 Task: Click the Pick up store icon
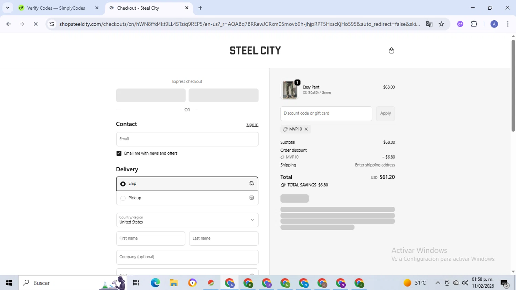coord(251,198)
